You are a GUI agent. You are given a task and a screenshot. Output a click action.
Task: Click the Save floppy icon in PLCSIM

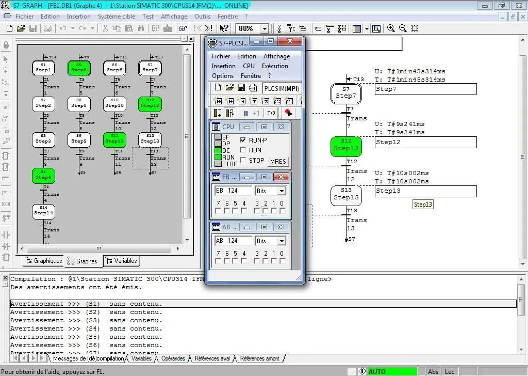coord(241,88)
